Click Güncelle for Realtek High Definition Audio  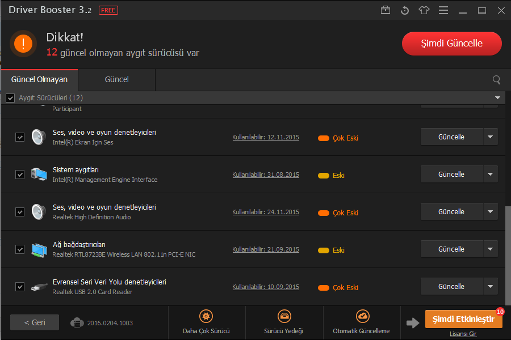452,211
